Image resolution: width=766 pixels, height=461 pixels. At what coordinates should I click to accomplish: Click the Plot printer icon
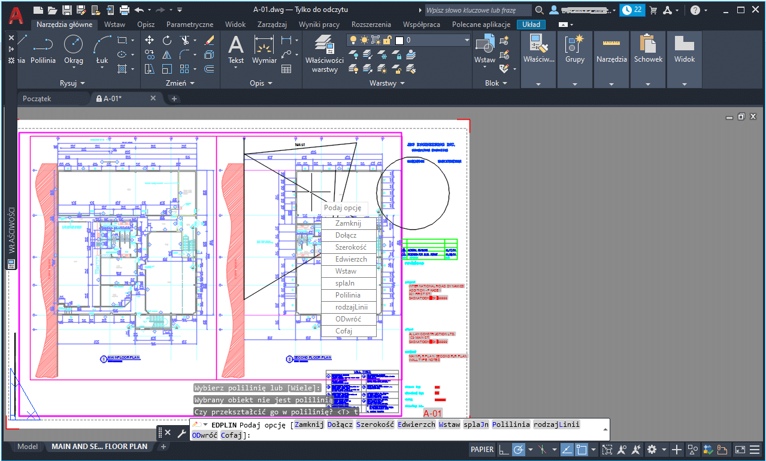(x=125, y=10)
